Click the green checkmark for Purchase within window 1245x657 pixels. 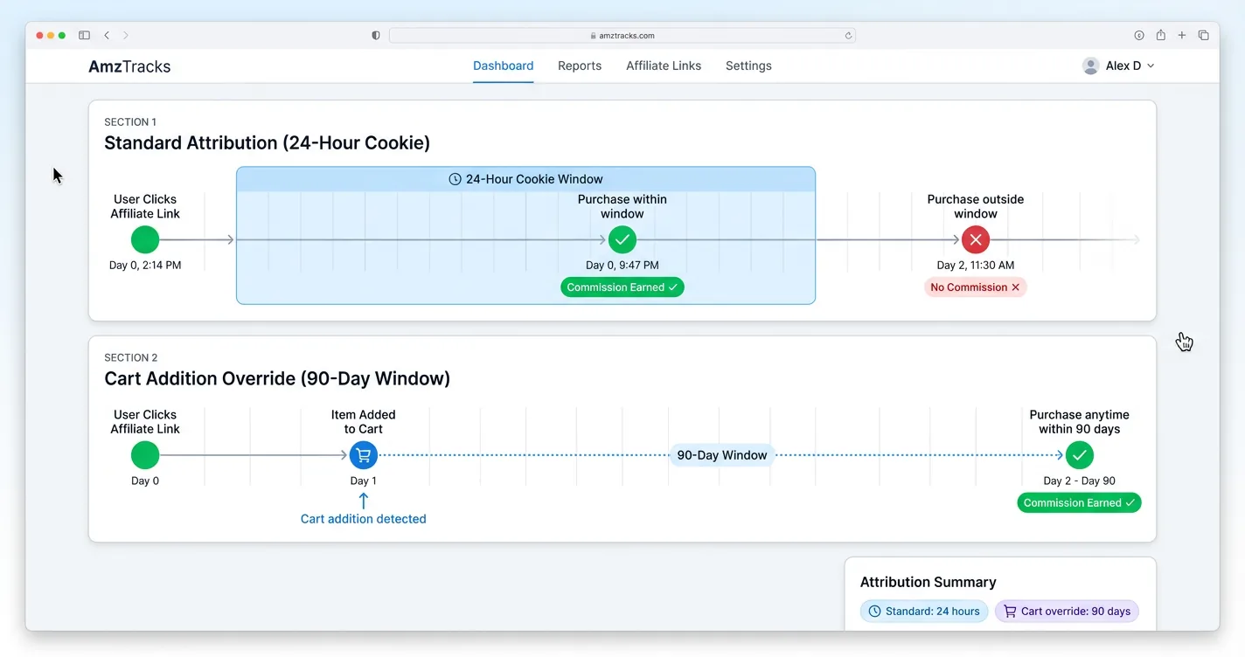622,239
